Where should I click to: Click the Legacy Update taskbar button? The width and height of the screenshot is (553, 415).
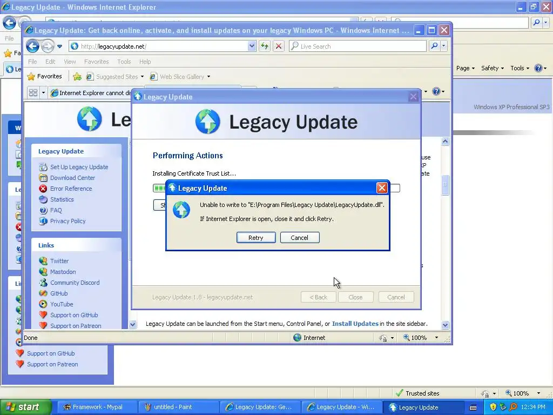[x=422, y=407]
